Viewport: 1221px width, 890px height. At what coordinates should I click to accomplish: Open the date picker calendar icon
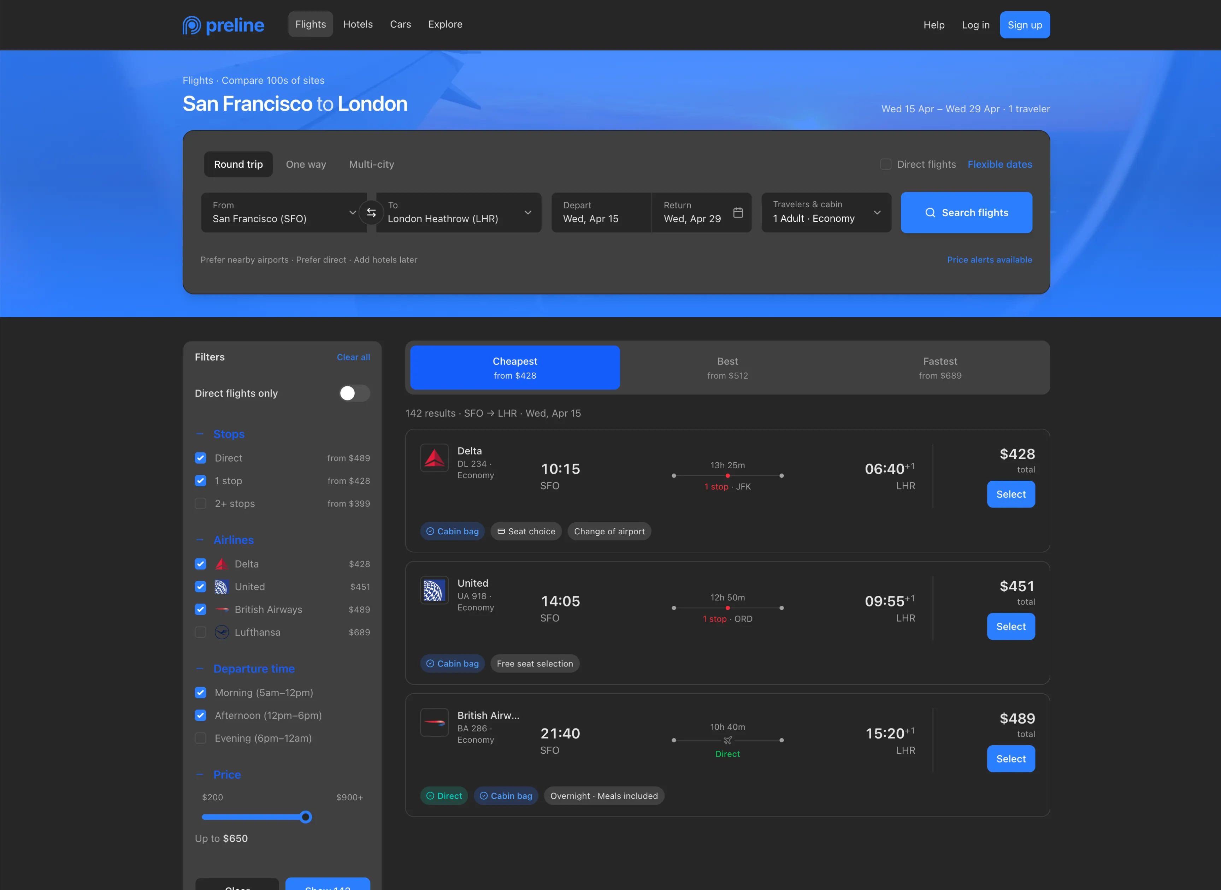click(x=738, y=212)
